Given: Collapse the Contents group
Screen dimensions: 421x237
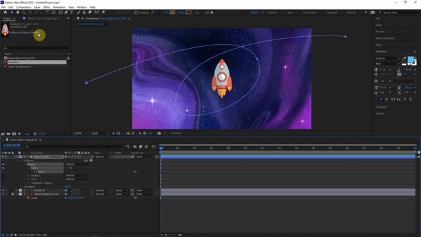Looking at the screenshot, I should 21,161.
